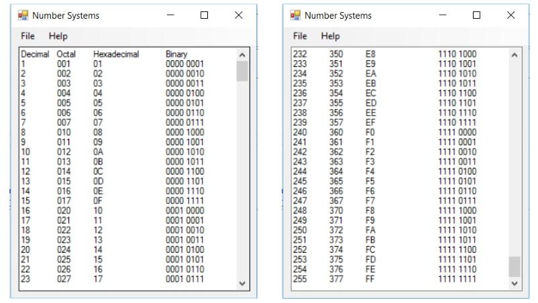
Task: Select binary value 0000 0101
Action: tap(184, 103)
